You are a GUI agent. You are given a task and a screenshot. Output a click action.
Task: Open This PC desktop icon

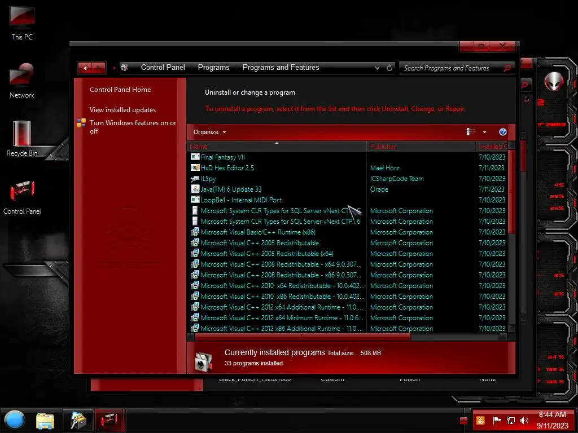click(x=22, y=23)
